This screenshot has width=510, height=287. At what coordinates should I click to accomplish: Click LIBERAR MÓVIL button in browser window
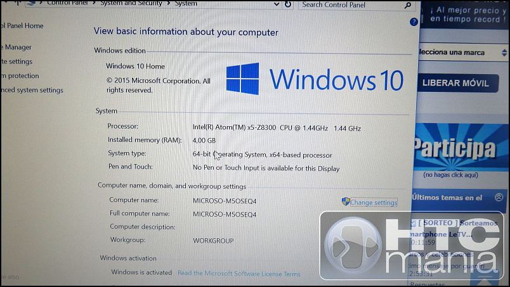click(x=457, y=83)
